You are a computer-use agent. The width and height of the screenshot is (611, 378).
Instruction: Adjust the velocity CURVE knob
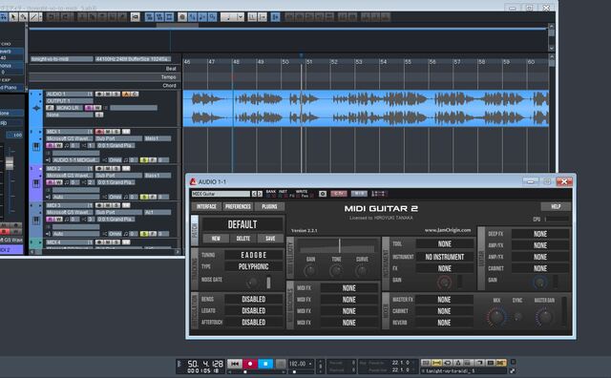362,271
